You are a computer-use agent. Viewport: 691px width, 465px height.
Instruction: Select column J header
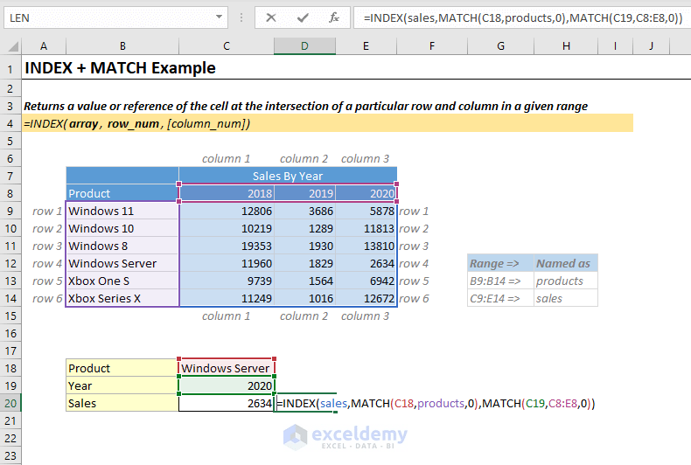click(651, 45)
